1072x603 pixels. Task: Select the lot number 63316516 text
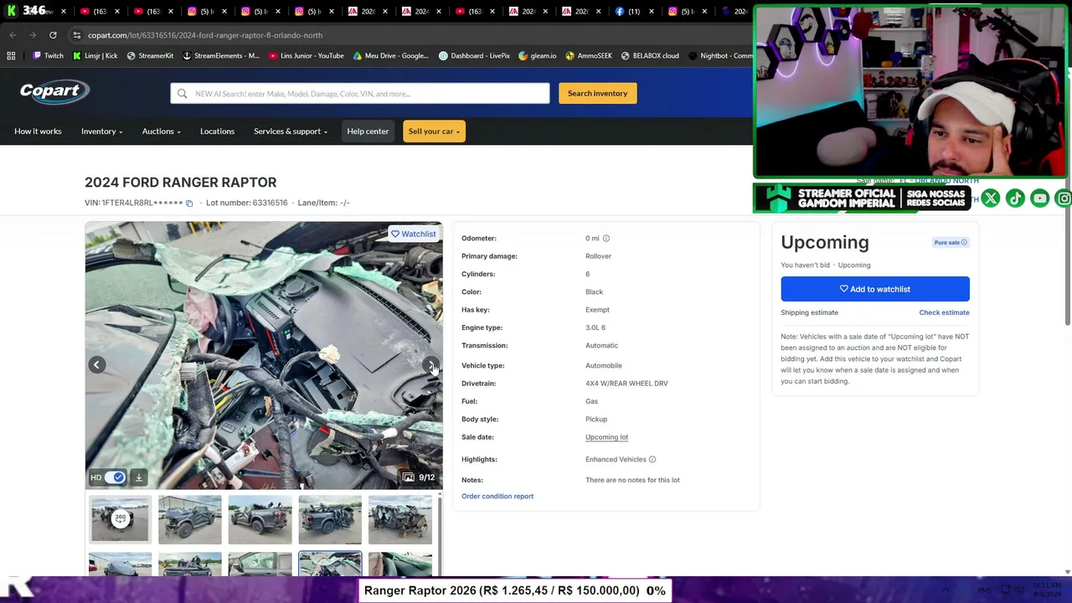(x=270, y=204)
